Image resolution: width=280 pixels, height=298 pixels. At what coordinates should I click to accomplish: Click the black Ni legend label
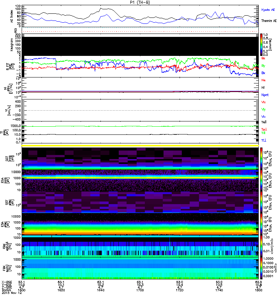coord(263,88)
